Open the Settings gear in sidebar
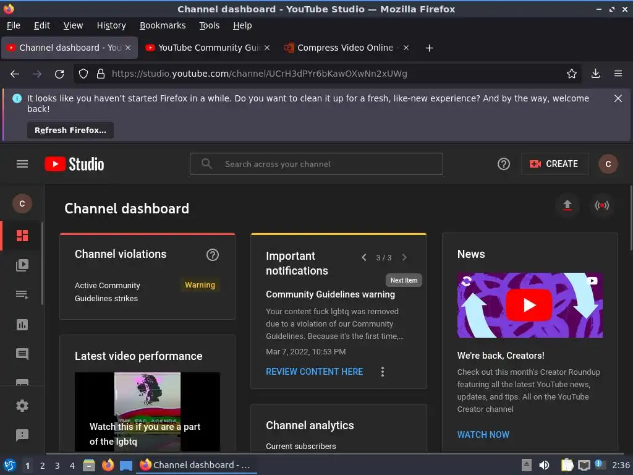633x475 pixels. pyautogui.click(x=22, y=406)
